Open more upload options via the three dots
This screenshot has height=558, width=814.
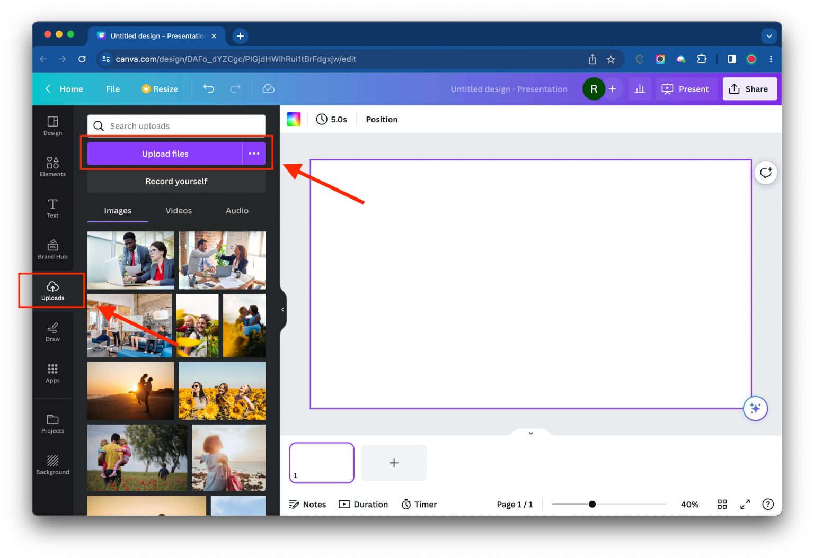[x=254, y=154]
